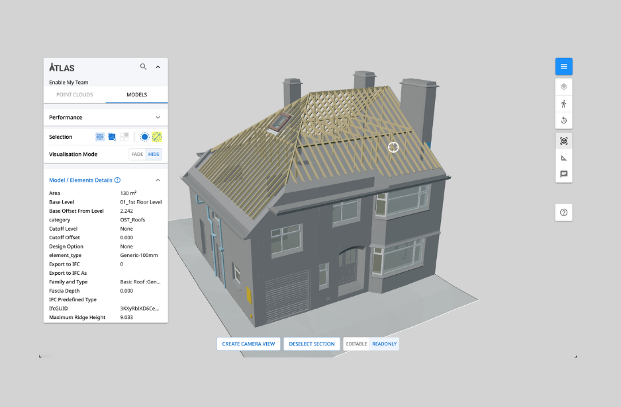Collapse the Model / Elements Details section
Viewport: 621px width, 407px height.
point(158,180)
